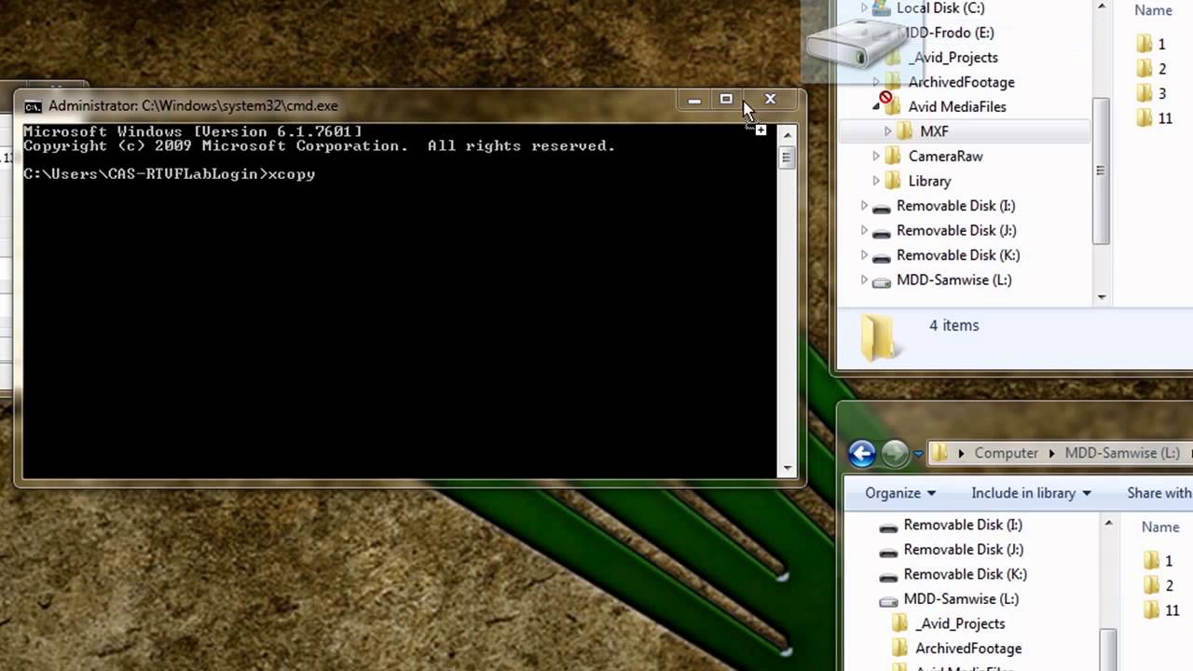Click the Removable Disk (K:) drive icon in the MXF window tree
This screenshot has height=671, width=1193.
881,256
